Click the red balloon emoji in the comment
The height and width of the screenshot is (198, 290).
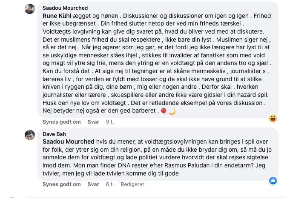coord(164,111)
